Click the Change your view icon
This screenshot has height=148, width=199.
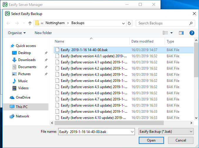pyautogui.click(x=165, y=33)
